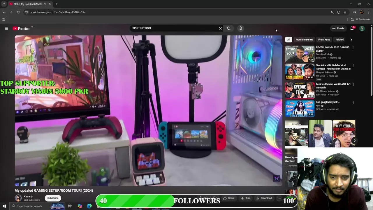This screenshot has width=373, height=210.
Task: Open 100 Thieves Valorant channel name
Action: tap(326, 91)
